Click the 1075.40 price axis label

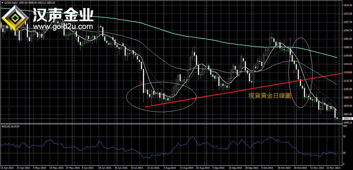[x=348, y=106]
